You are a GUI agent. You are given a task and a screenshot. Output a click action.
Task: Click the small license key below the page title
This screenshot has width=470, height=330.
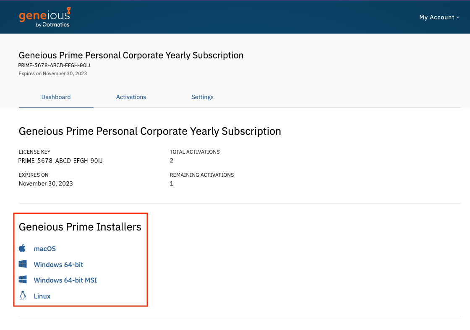(54, 65)
